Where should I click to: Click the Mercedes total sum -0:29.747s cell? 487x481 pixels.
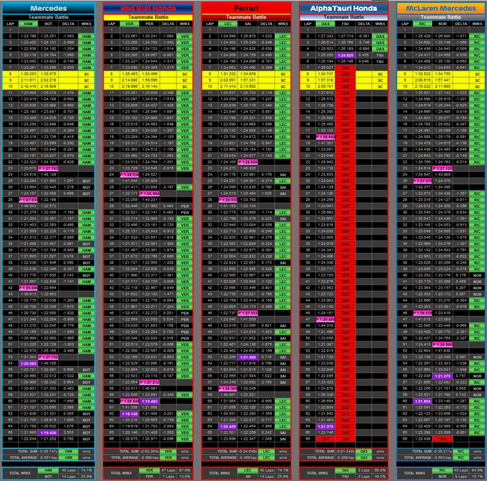[47, 451]
